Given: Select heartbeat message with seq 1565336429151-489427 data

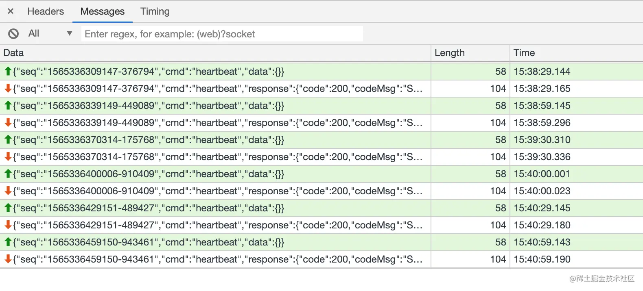Looking at the screenshot, I should point(321,208).
